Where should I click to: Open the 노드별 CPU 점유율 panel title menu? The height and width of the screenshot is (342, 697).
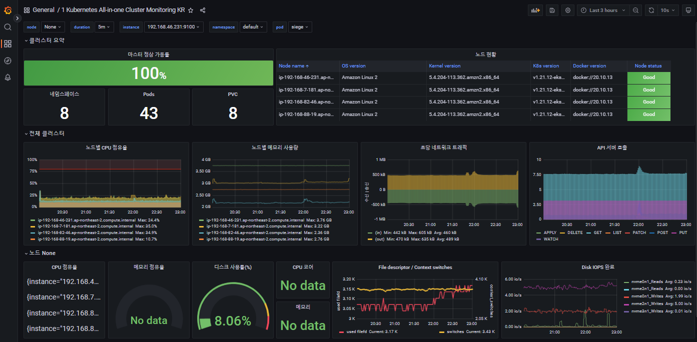click(106, 147)
